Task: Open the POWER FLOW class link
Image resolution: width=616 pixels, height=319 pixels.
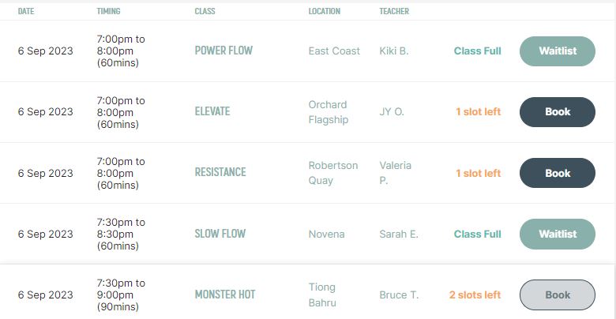Action: (x=223, y=51)
